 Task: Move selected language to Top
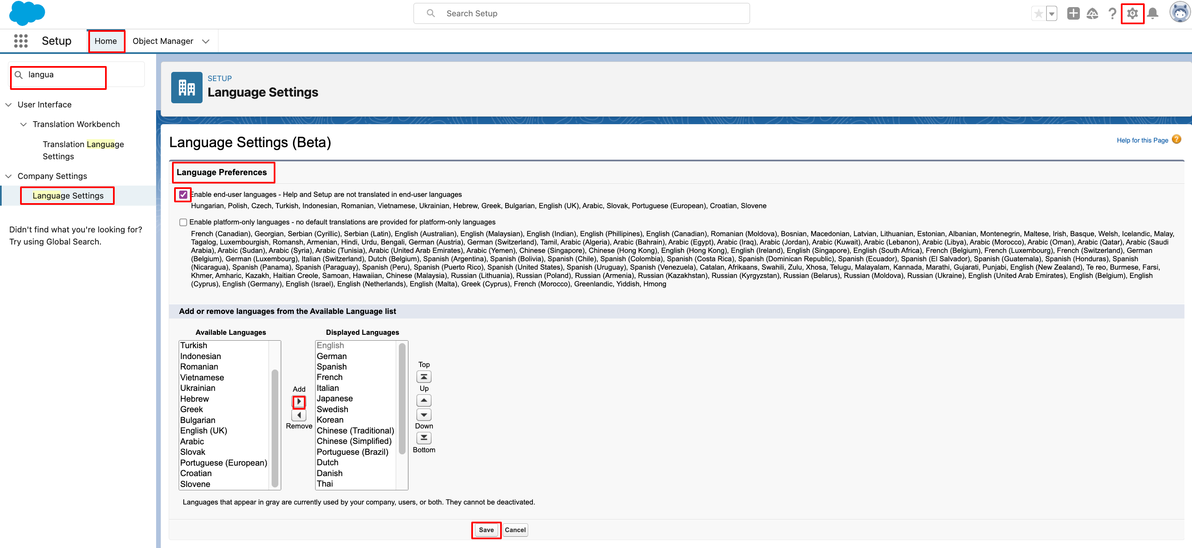(424, 377)
